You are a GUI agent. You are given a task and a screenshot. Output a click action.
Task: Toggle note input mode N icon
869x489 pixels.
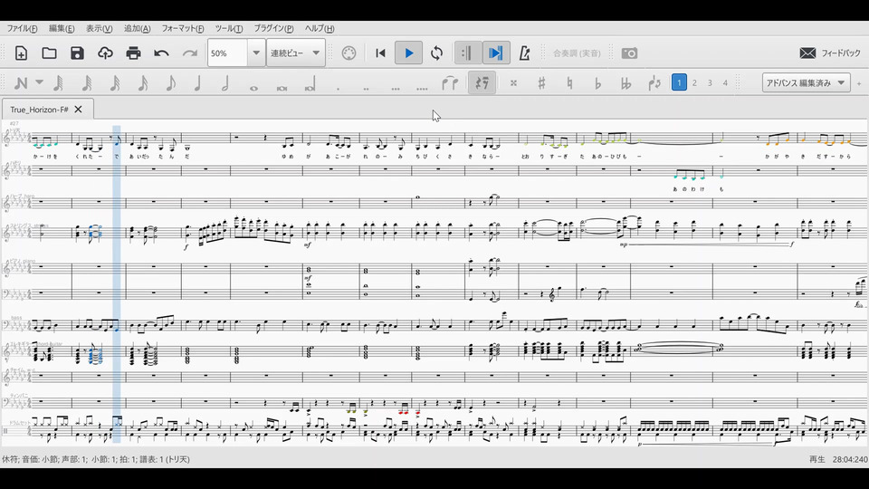click(21, 83)
